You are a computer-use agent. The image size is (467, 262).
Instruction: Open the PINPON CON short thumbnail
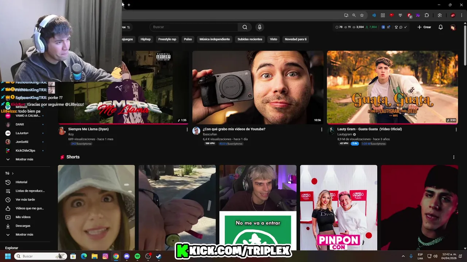point(339,207)
